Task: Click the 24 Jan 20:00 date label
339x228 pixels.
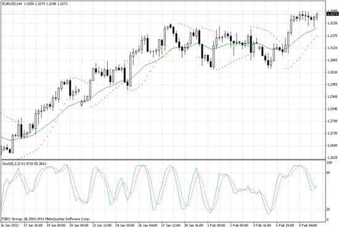Action: pyautogui.click(x=125, y=225)
